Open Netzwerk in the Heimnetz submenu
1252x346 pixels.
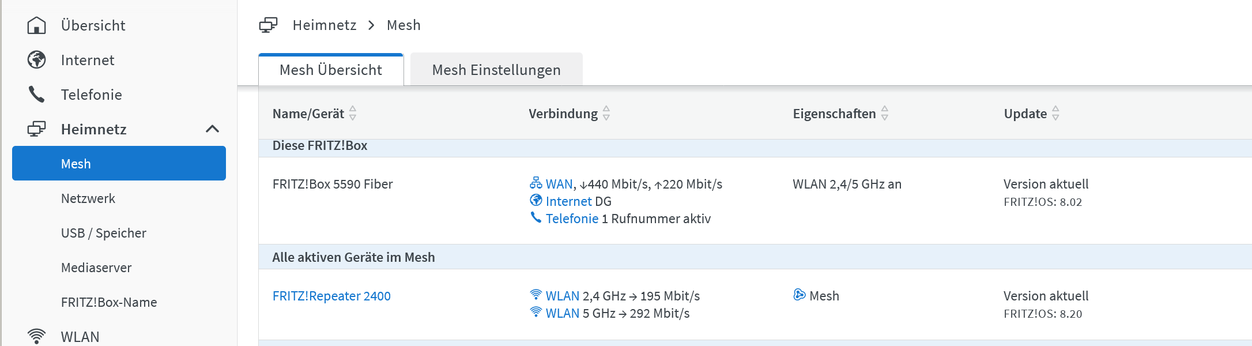coord(88,198)
